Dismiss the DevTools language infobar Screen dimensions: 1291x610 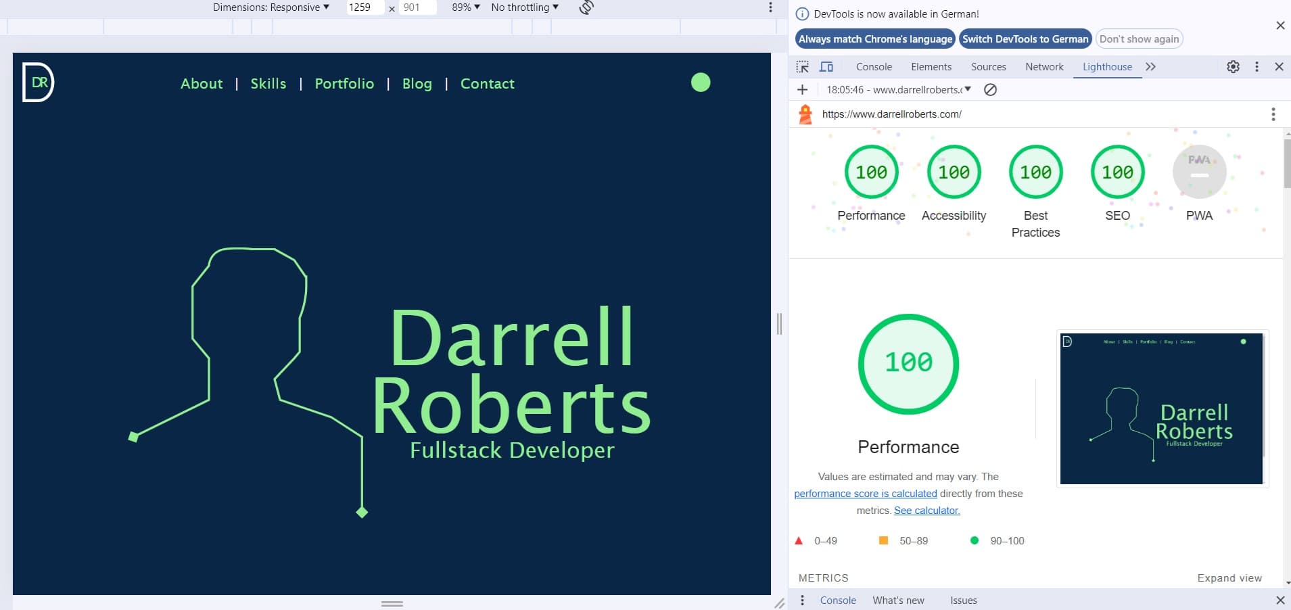(1280, 26)
